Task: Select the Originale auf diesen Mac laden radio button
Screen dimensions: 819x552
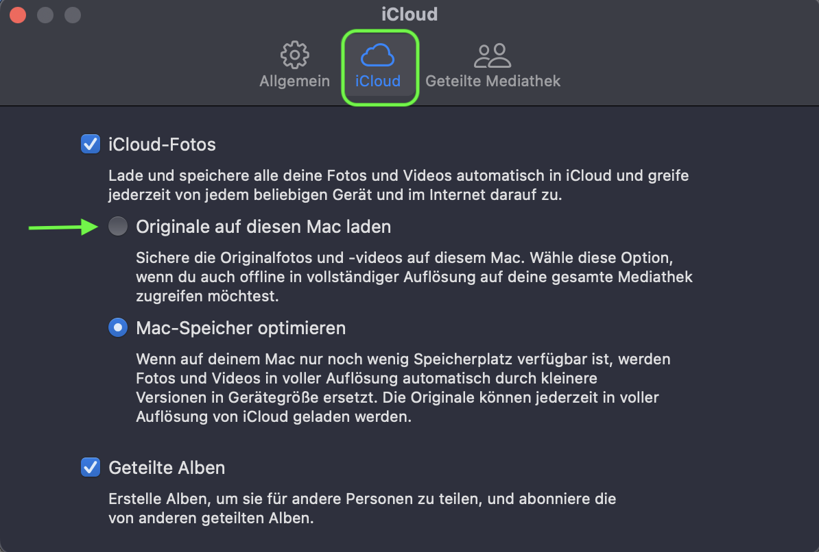Action: (x=118, y=226)
